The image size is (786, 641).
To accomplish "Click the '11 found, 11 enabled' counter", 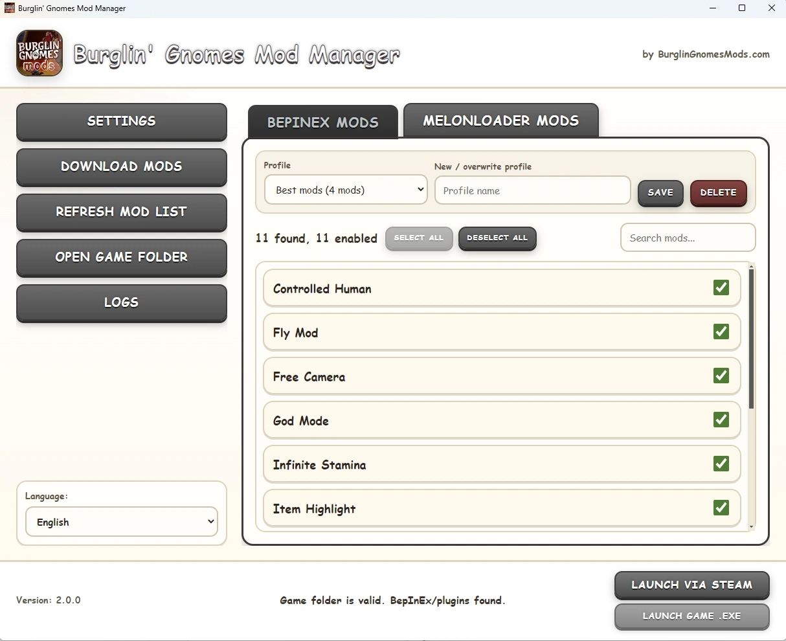I will coord(316,238).
